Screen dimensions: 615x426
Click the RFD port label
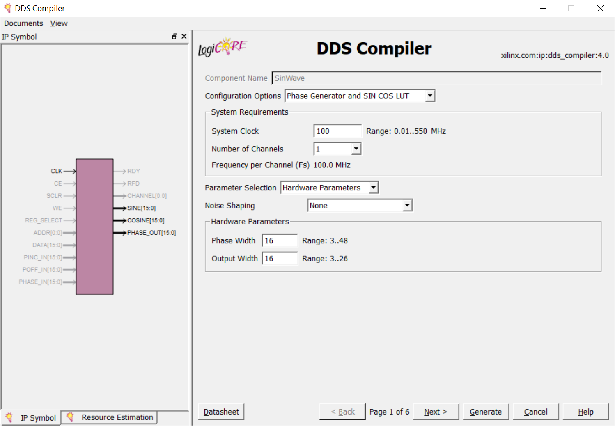tap(133, 183)
